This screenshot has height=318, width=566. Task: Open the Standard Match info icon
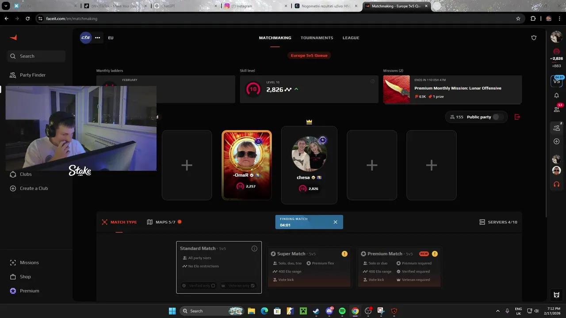[254, 249]
